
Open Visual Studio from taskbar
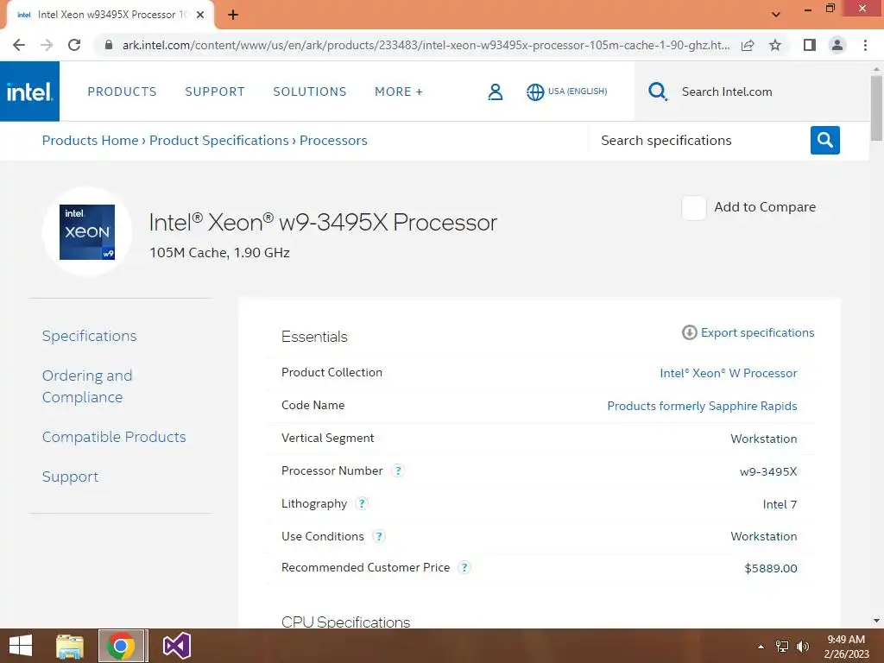(x=176, y=646)
